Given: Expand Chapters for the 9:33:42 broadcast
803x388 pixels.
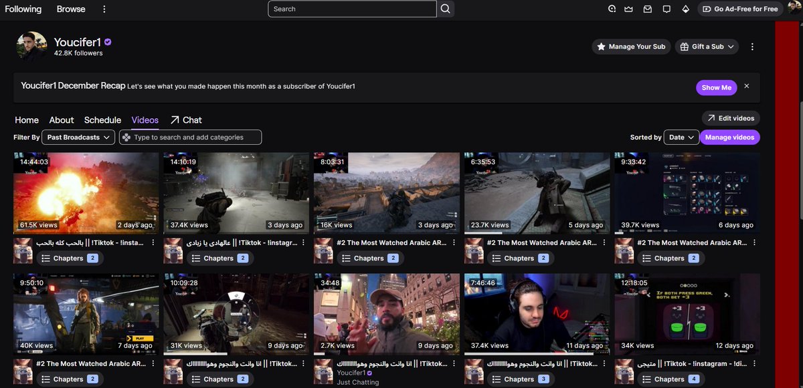Looking at the screenshot, I should (x=670, y=258).
